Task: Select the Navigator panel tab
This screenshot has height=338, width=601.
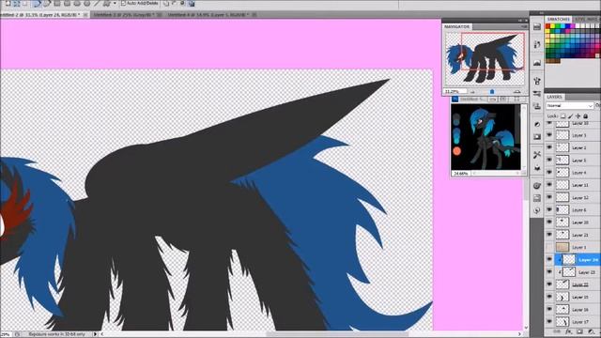Action: [x=457, y=26]
